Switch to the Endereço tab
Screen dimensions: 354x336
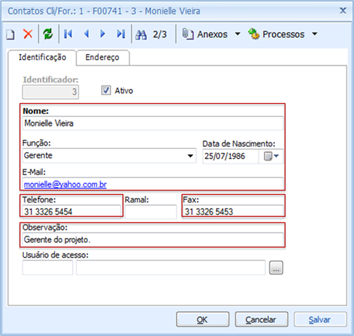[x=103, y=57]
